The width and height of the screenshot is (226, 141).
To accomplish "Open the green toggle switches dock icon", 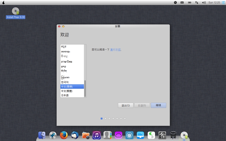I will click(x=151, y=135).
